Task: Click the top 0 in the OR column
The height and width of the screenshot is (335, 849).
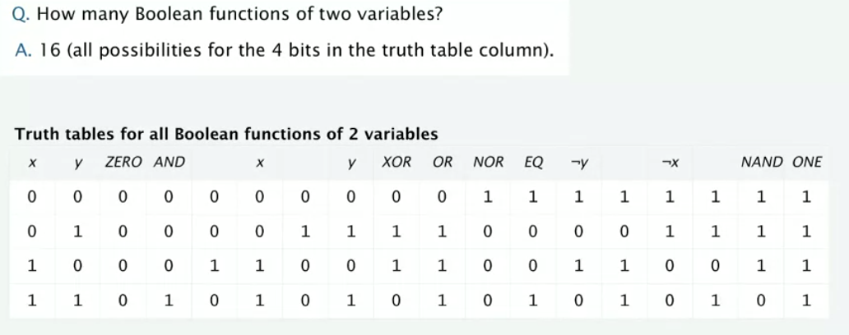Action: point(443,197)
